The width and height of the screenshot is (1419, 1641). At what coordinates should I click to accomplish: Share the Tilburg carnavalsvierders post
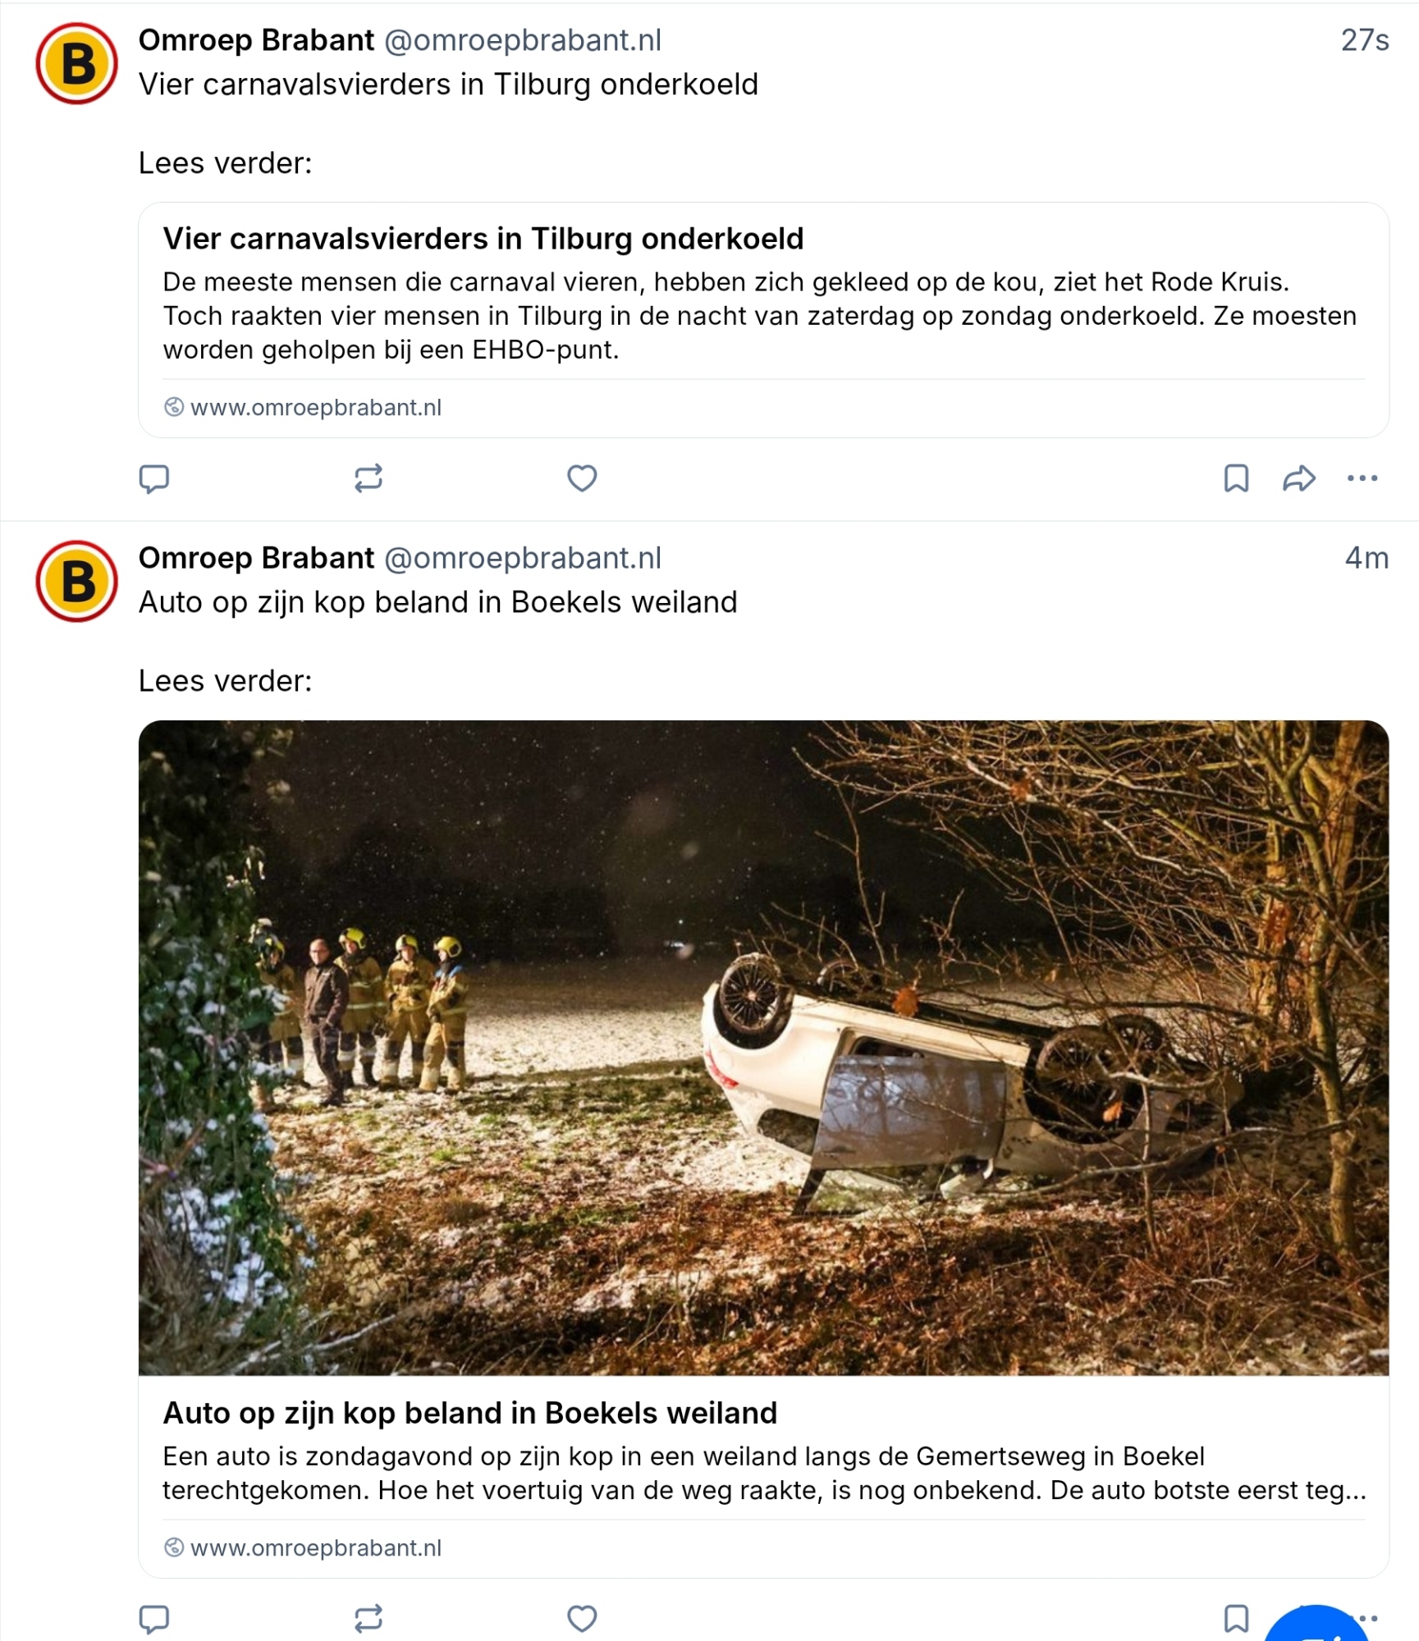(x=1298, y=478)
